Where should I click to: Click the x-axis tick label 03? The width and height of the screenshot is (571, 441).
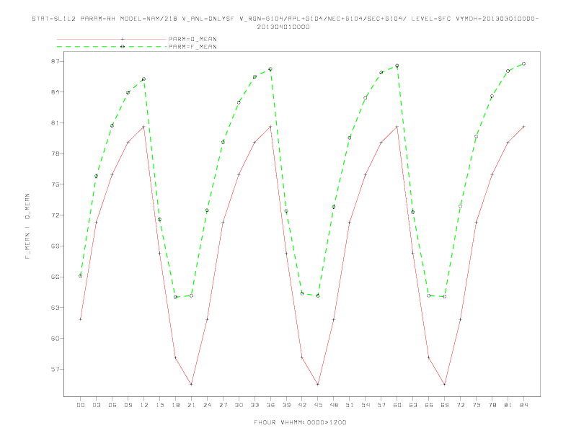pyautogui.click(x=96, y=405)
